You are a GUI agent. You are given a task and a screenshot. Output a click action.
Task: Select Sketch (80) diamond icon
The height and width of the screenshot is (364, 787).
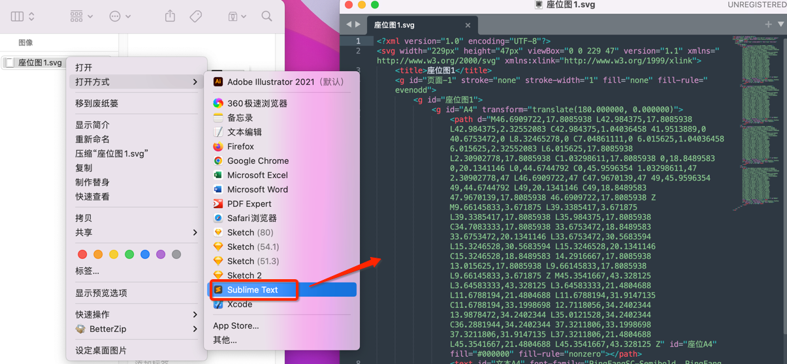point(218,232)
